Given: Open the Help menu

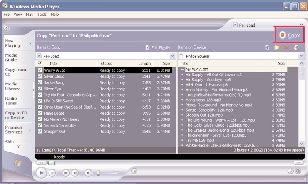Looking at the screenshot, I should pos(55,15).
